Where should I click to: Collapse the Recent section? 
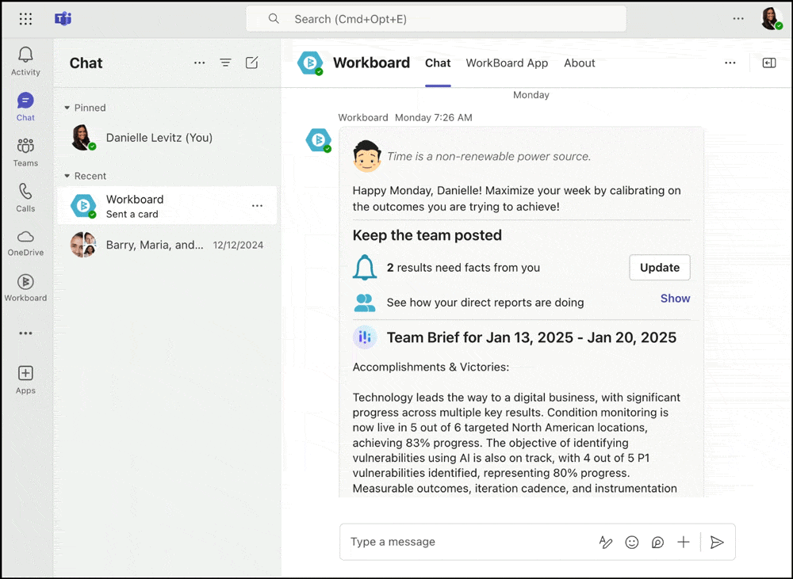click(x=67, y=176)
